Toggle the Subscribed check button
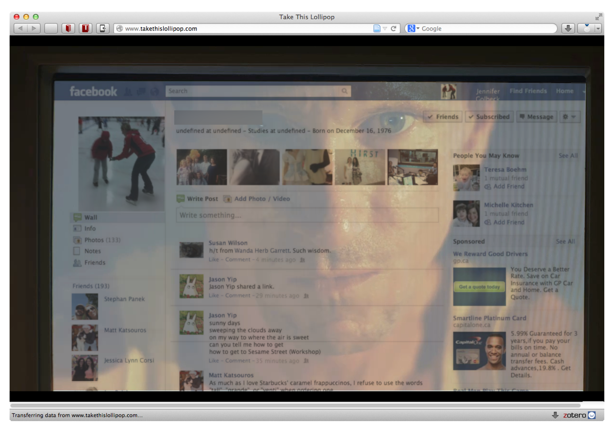 (489, 117)
